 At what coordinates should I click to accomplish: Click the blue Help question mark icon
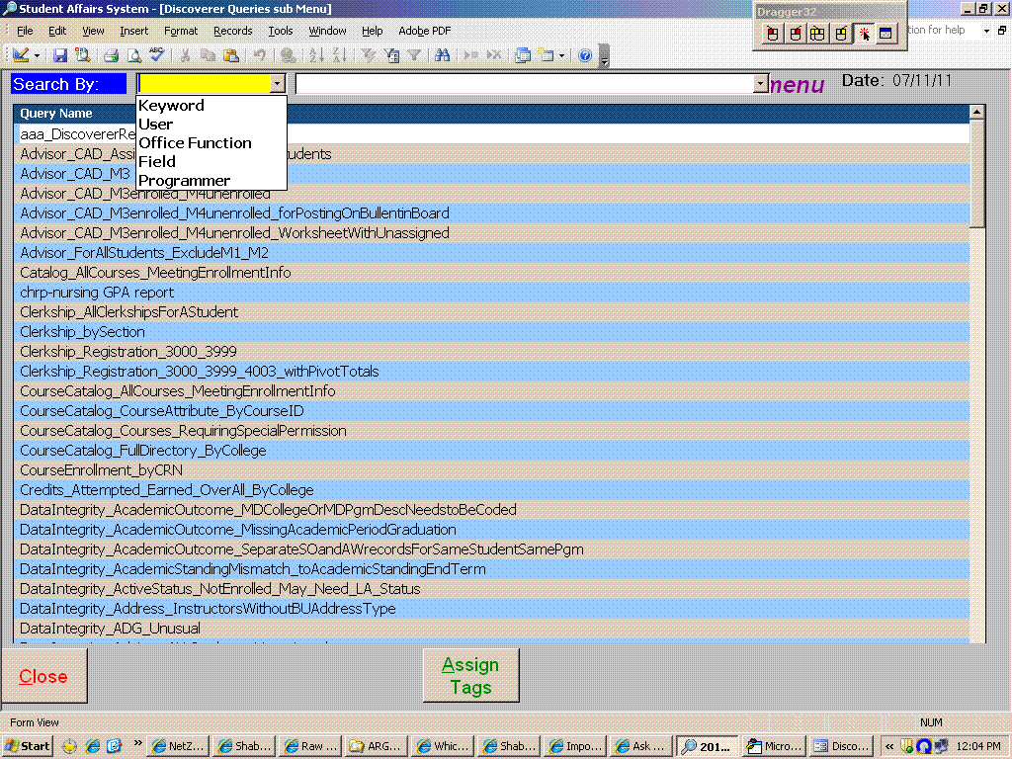coord(585,56)
